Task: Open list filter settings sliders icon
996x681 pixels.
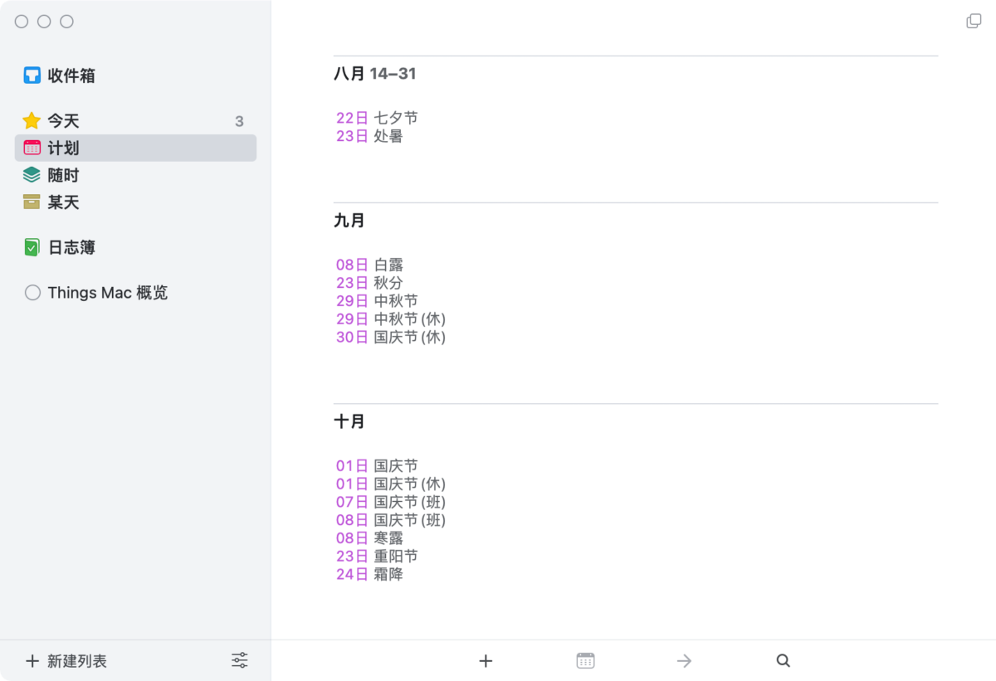Action: click(239, 660)
